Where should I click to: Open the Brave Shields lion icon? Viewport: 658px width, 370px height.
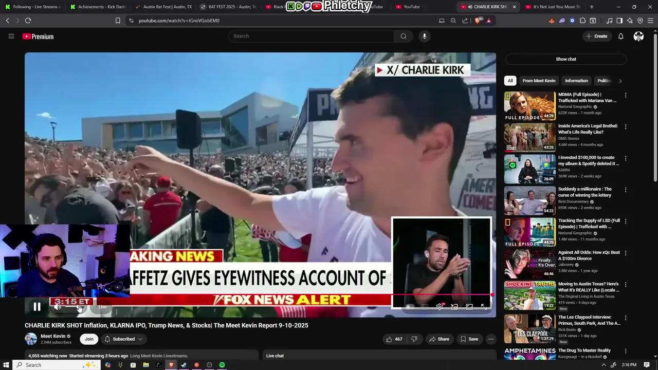[478, 21]
